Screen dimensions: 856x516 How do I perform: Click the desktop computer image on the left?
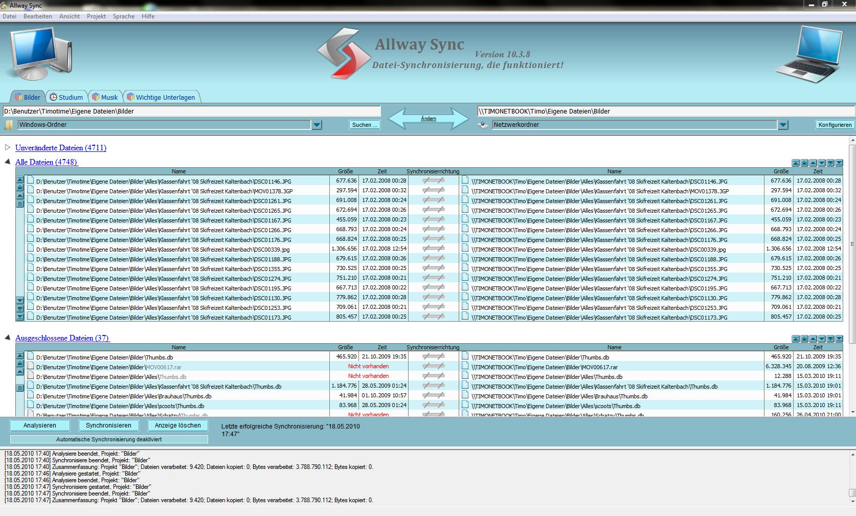pyautogui.click(x=41, y=54)
